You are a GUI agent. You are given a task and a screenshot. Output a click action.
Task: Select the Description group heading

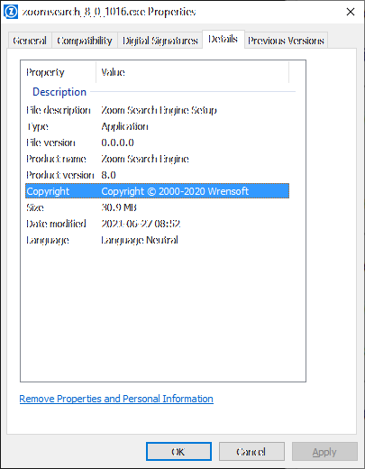click(59, 92)
